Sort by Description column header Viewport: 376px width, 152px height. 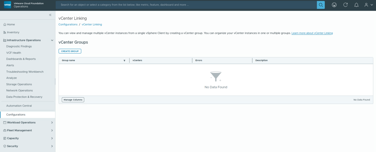262,60
